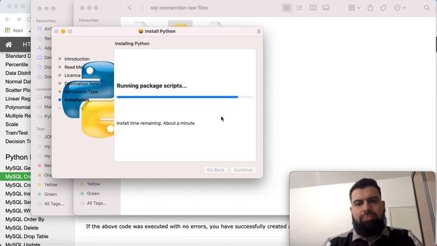Viewport: 437px width, 246px height.
Task: Open All Tags in back Finder sidebar
Action: tap(54, 204)
